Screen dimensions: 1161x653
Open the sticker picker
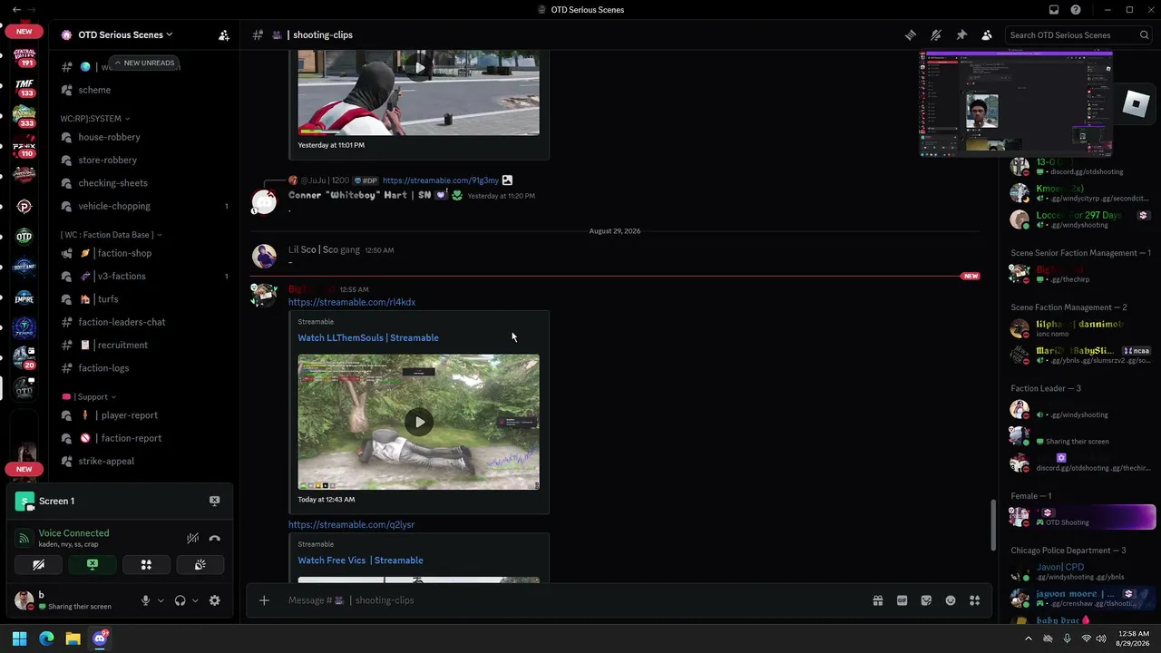coord(926,600)
